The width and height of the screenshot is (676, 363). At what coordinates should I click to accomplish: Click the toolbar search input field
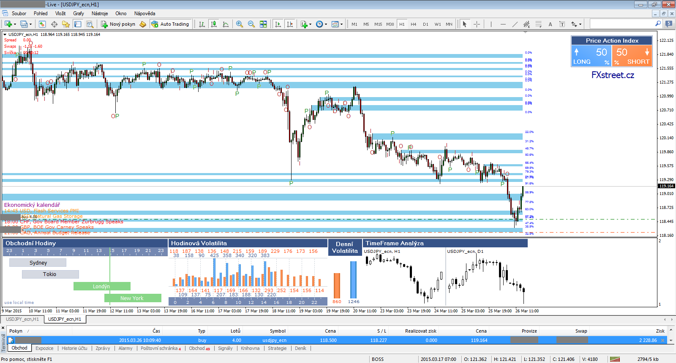point(622,24)
